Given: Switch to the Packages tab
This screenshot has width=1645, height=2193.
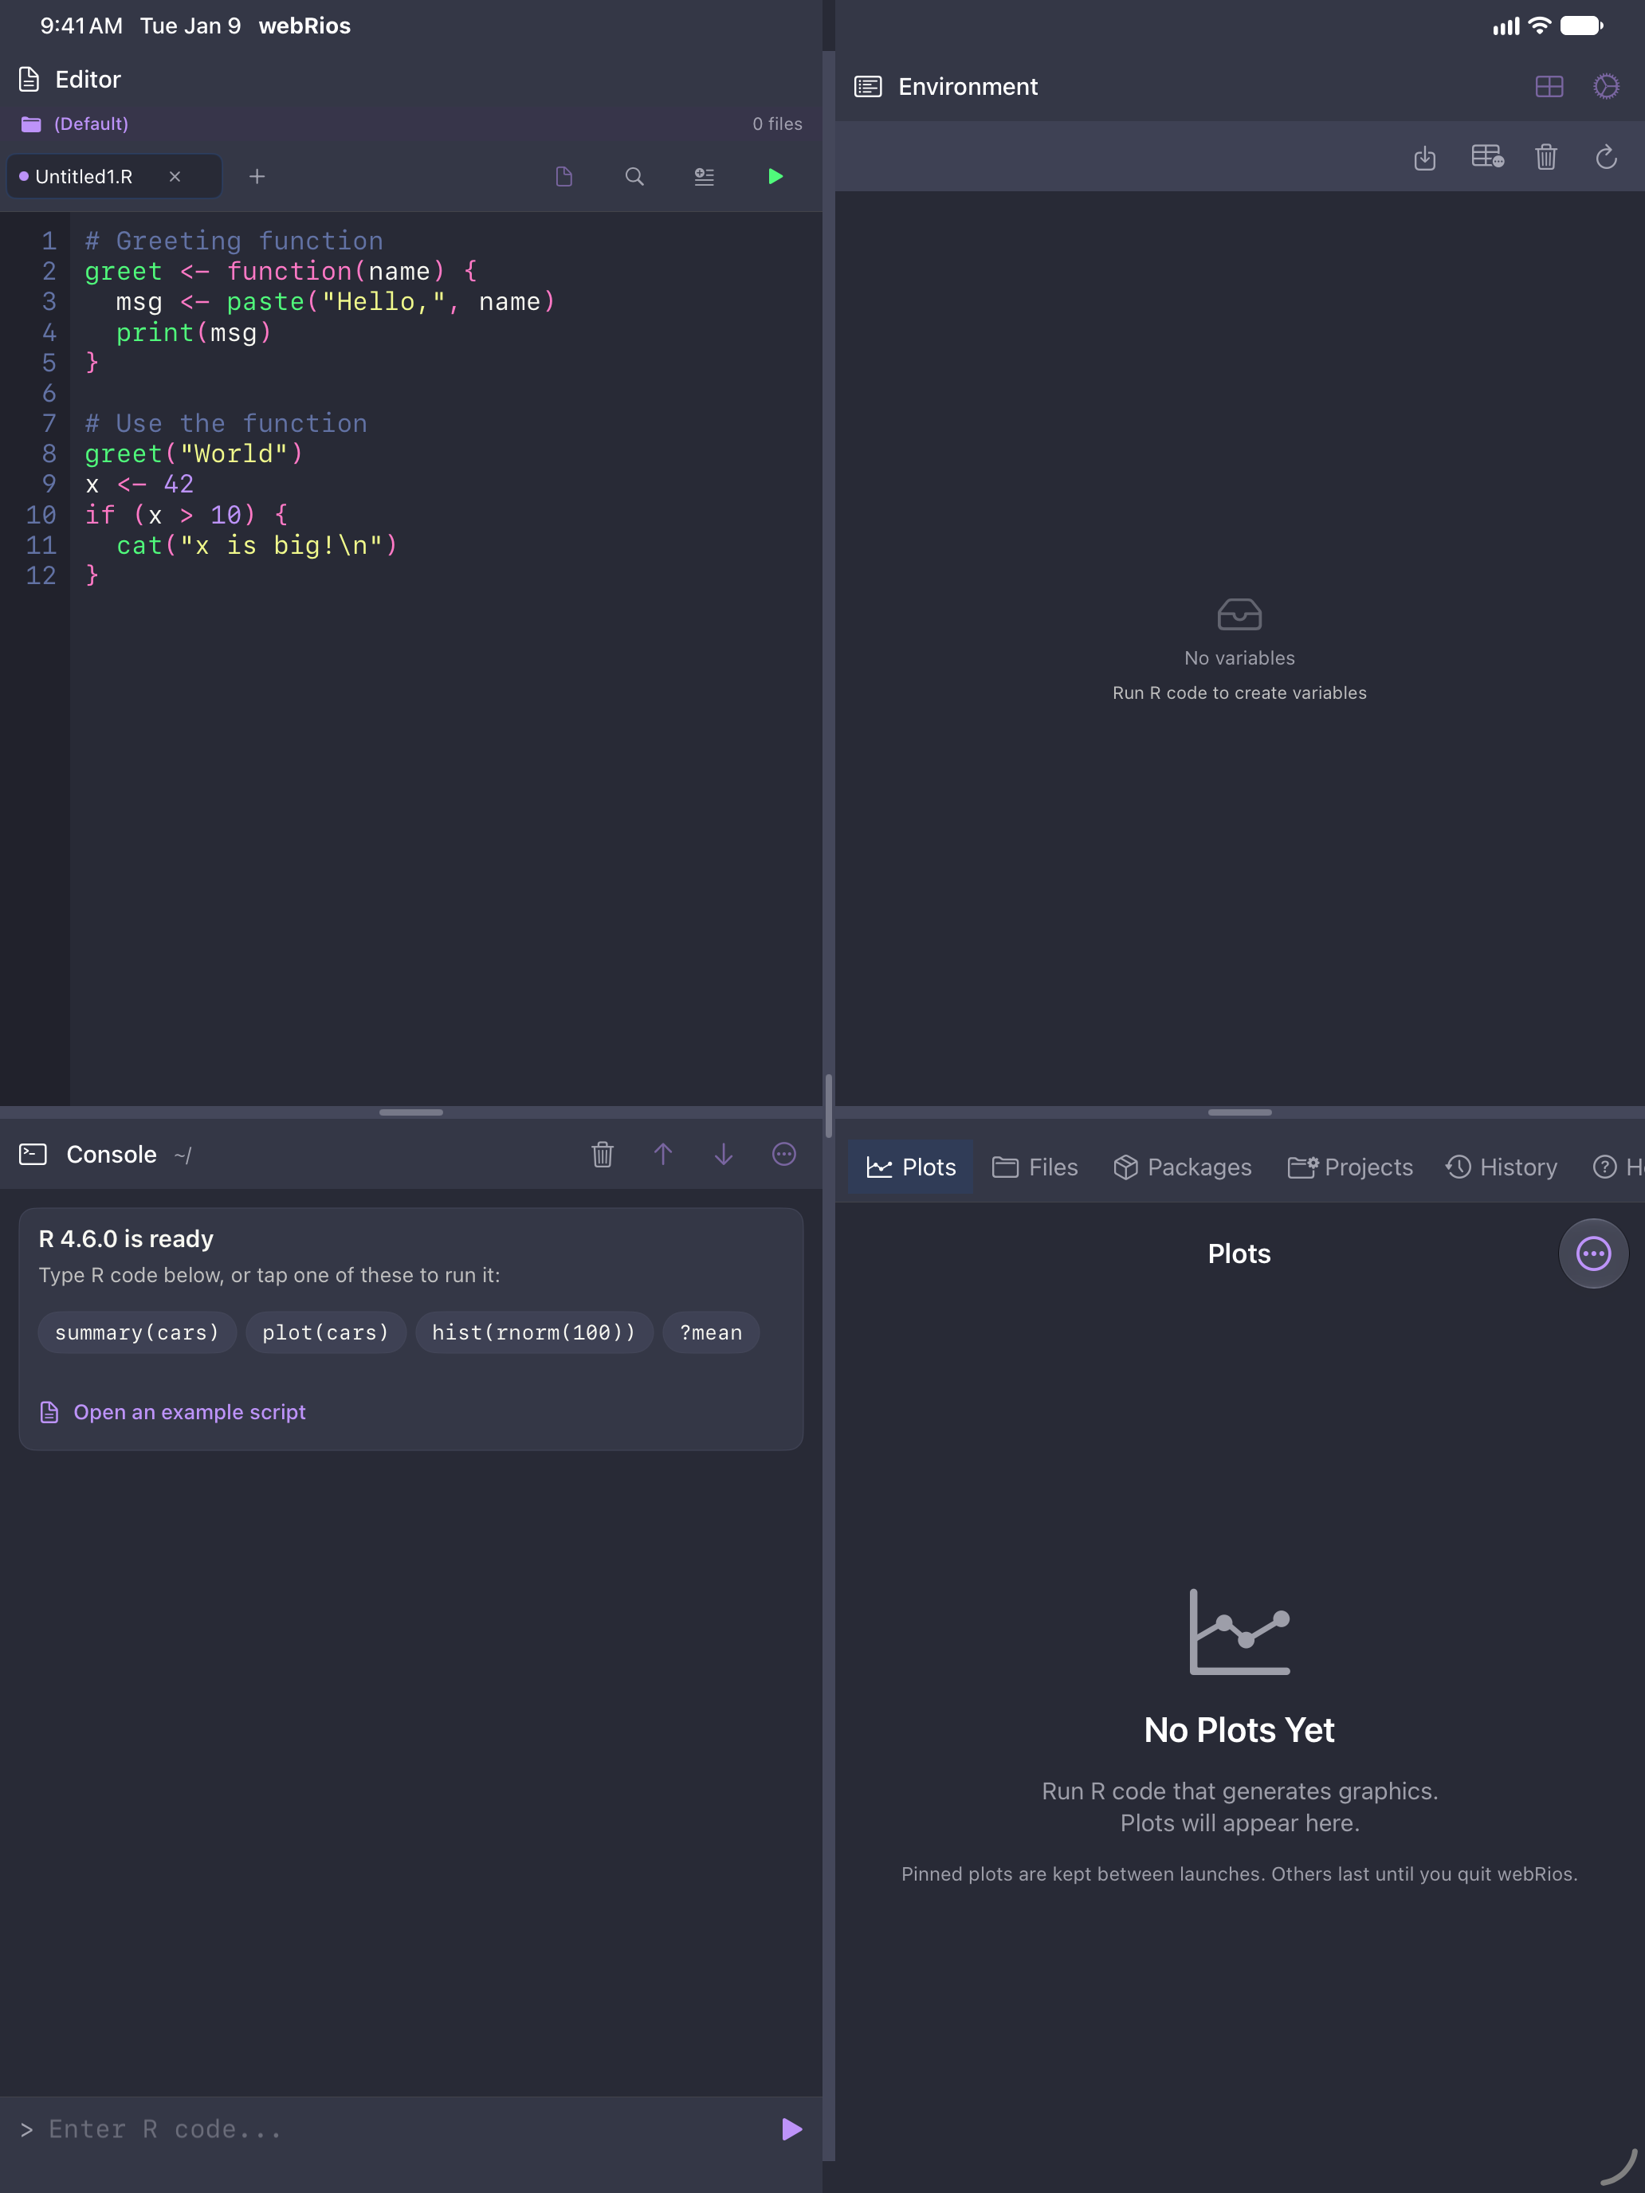Looking at the screenshot, I should [x=1182, y=1167].
